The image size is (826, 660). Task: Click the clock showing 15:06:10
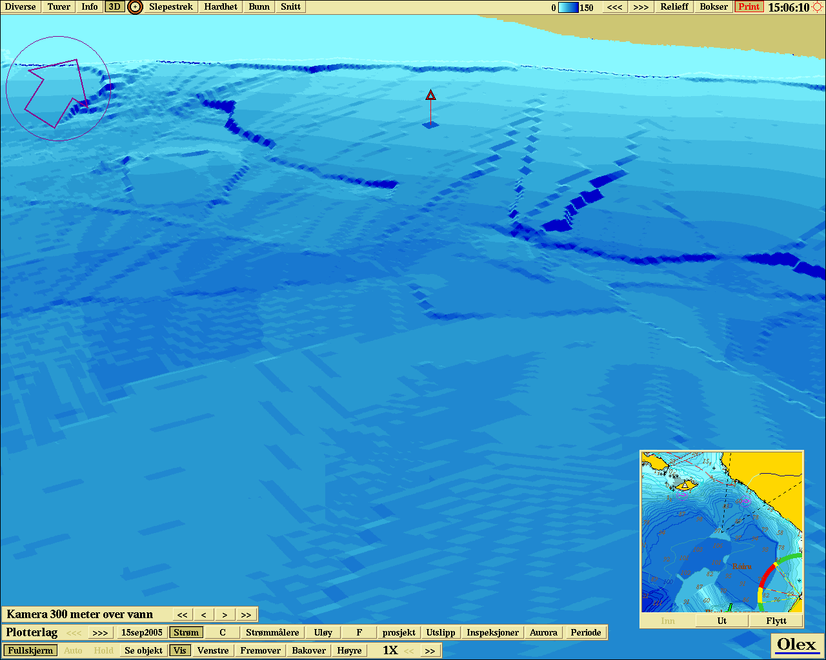[789, 8]
